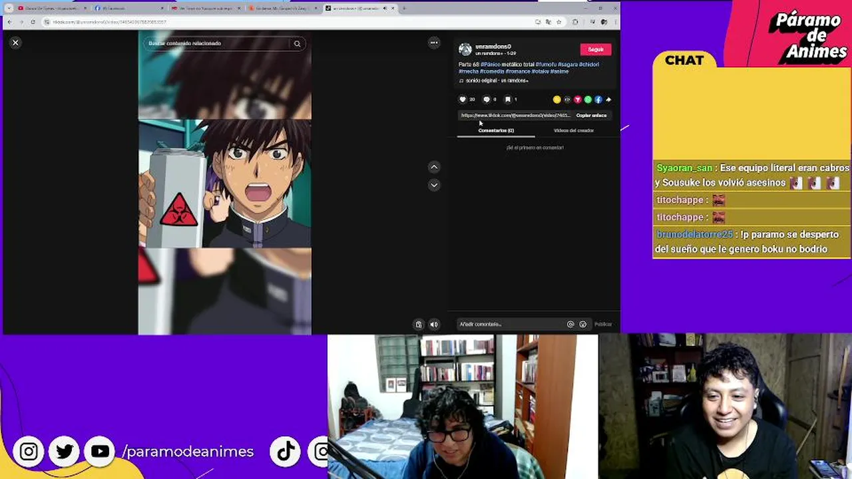852x479 pixels.
Task: Click the anime video player frame
Action: point(225,182)
